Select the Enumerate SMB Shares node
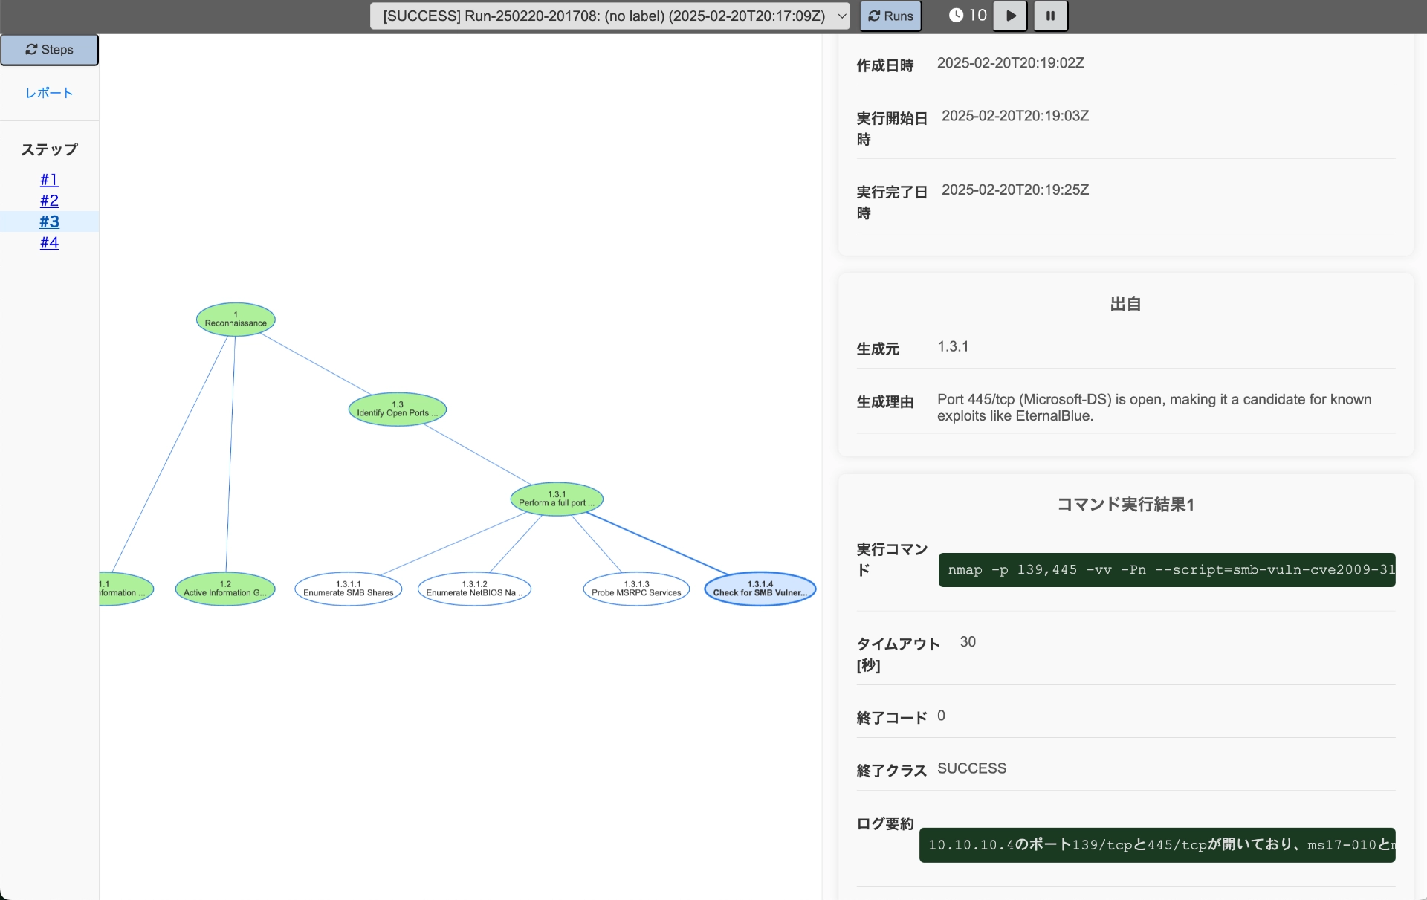This screenshot has height=900, width=1427. click(348, 589)
